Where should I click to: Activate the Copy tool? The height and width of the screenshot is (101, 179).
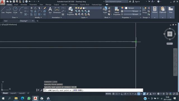(x=31, y=11)
